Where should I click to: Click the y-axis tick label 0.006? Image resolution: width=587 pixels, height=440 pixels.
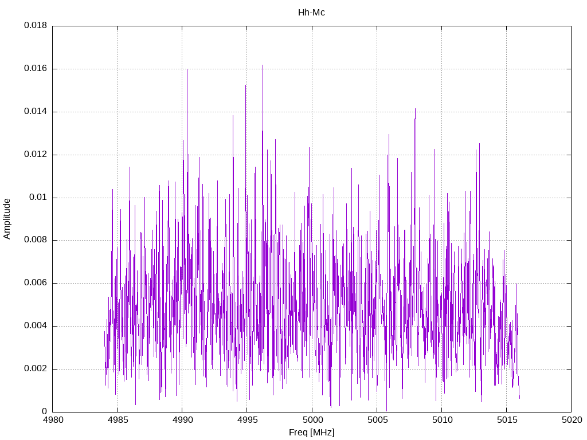point(36,283)
